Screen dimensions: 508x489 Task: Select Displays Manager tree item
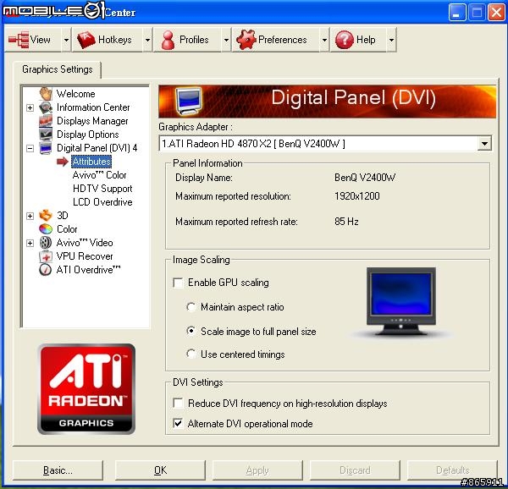[92, 121]
